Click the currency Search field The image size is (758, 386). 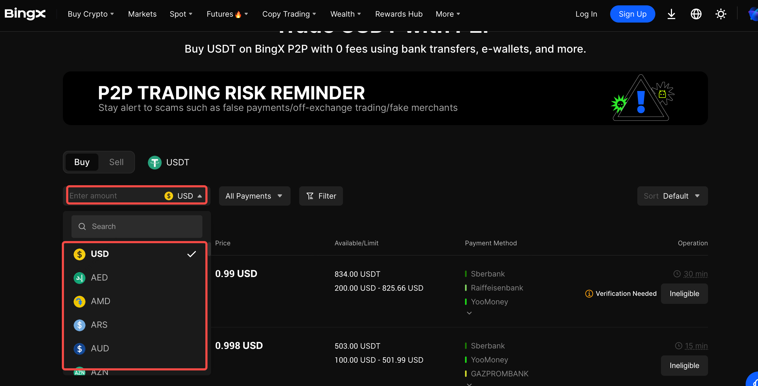(x=137, y=227)
